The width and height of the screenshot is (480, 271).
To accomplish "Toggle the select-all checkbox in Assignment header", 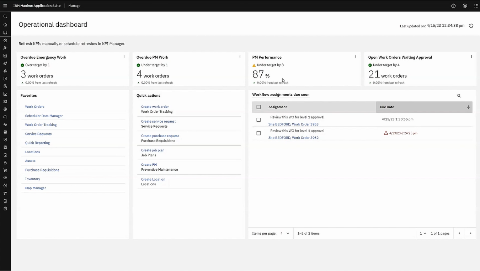I will click(x=258, y=107).
